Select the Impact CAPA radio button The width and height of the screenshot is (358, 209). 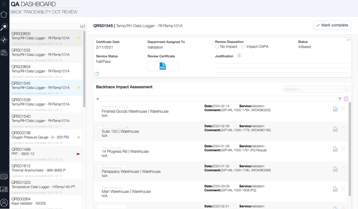coord(243,46)
